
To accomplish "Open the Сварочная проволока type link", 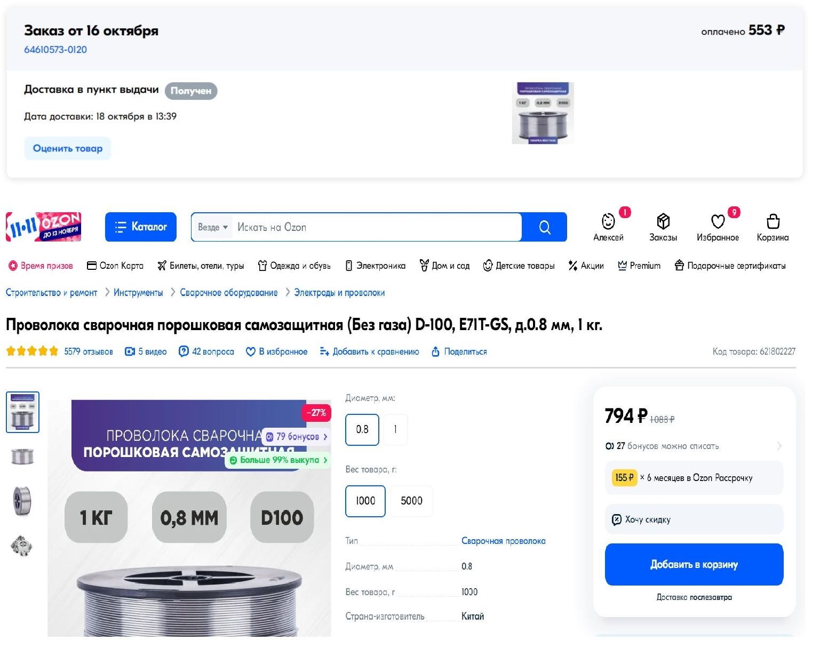I will (x=503, y=541).
